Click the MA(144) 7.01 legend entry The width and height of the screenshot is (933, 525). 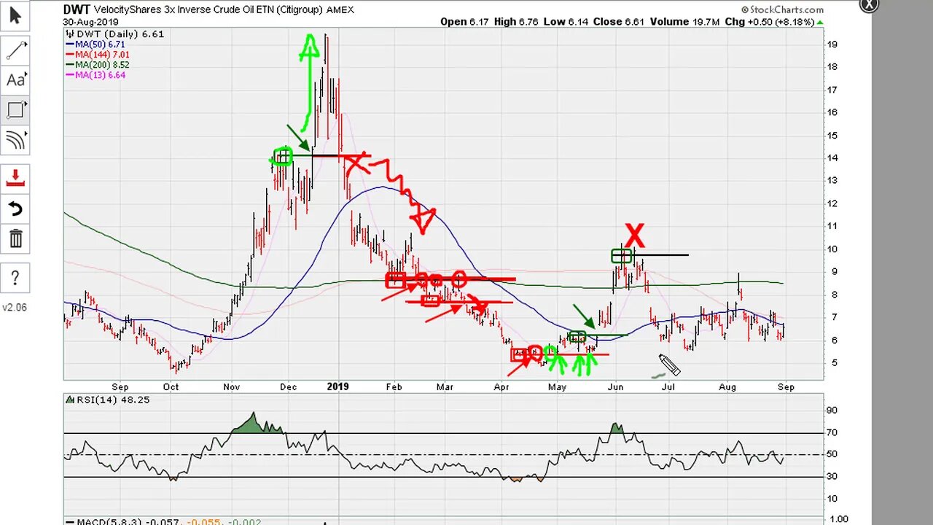(97, 55)
